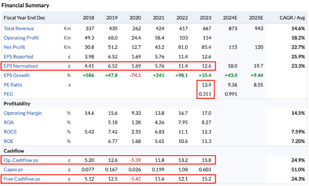Click the Cashflow section heading
Image resolution: width=309 pixels, height=186 pixels.
coord(14,151)
